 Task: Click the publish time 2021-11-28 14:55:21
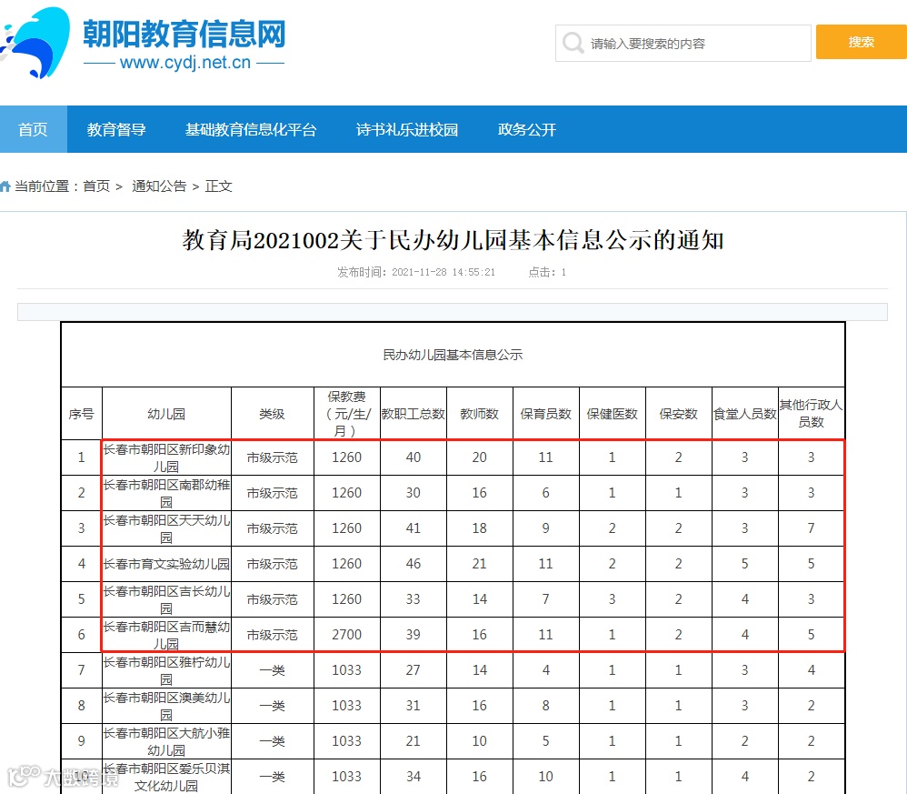point(444,272)
